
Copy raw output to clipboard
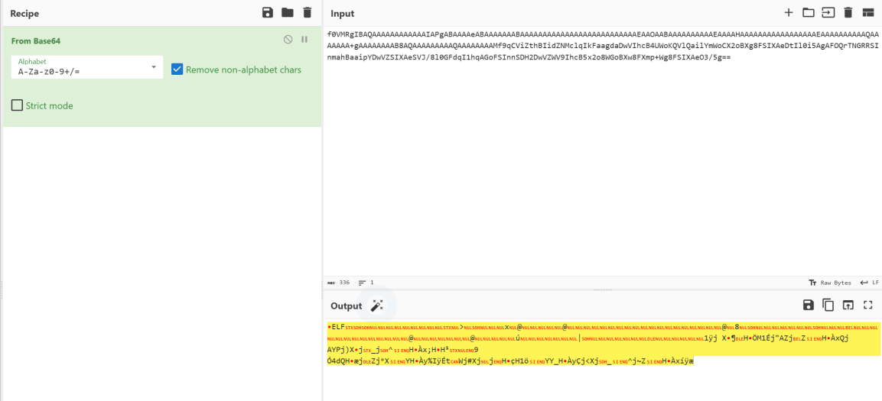828,305
